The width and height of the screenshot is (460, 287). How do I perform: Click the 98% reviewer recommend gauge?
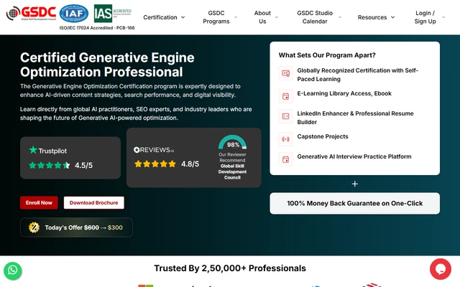tap(232, 142)
